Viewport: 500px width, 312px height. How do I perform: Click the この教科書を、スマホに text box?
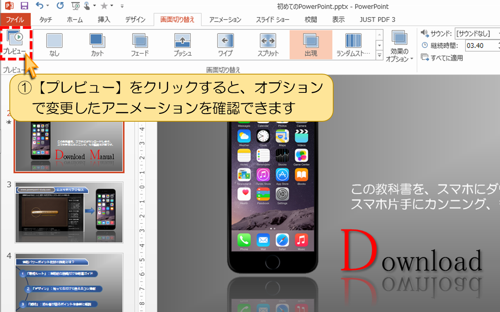tap(425, 196)
